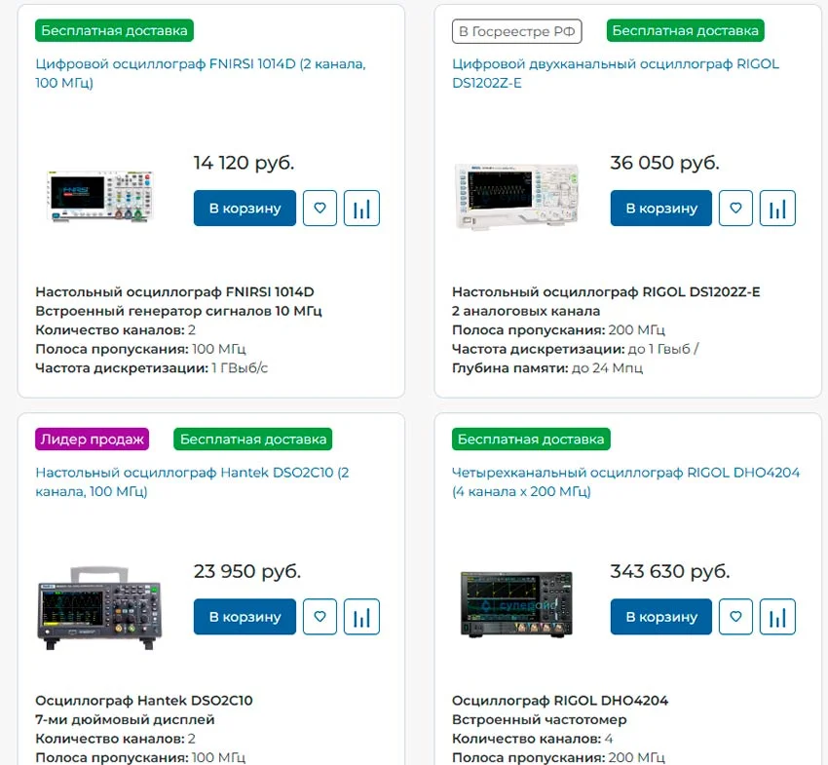Add FNIRSI 1014D to comparison chart icon
828x765 pixels.
[361, 209]
